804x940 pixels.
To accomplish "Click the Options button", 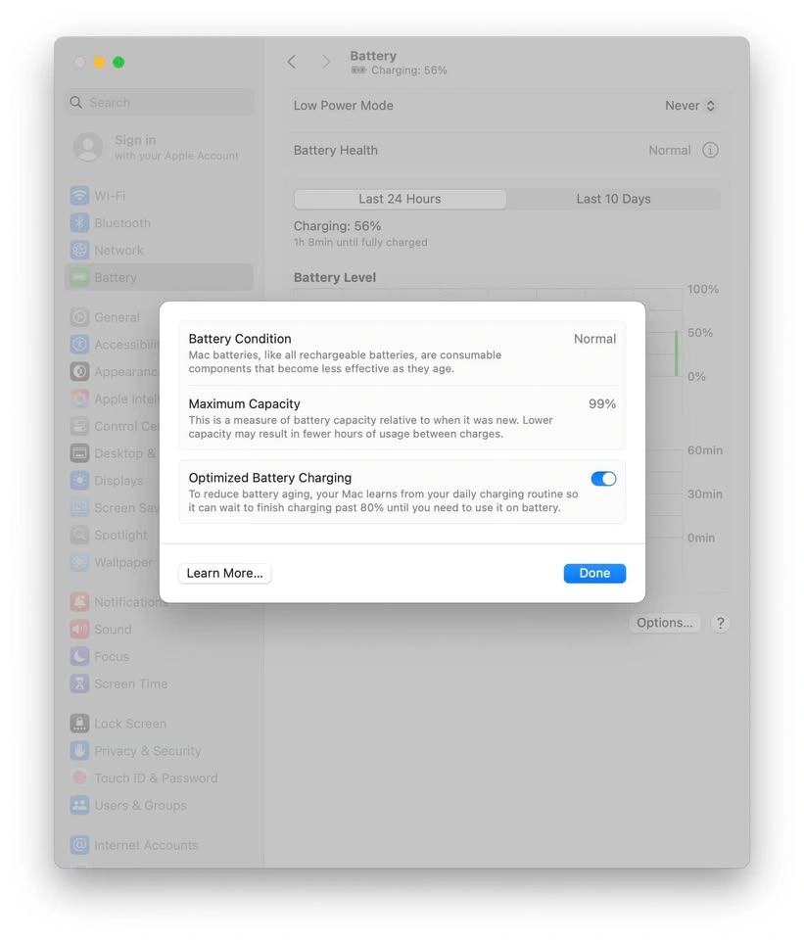I will [x=664, y=623].
